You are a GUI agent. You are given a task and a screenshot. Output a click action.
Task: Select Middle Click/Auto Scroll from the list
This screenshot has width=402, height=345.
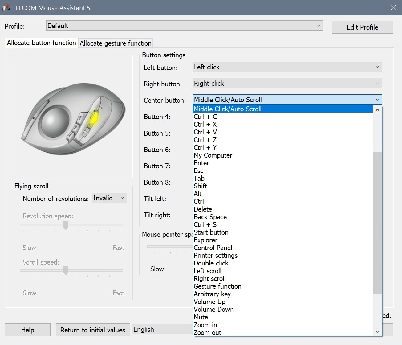pos(283,109)
